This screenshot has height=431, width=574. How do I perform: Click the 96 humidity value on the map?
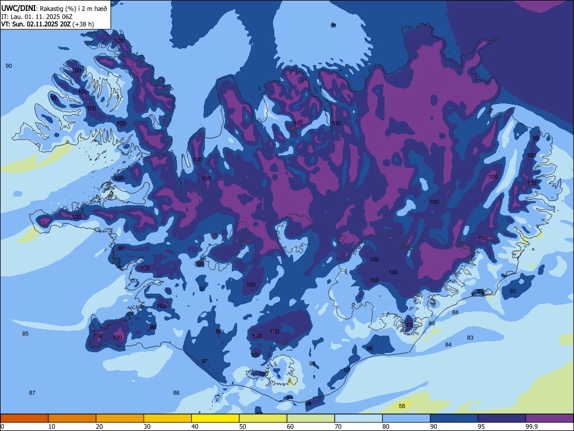coord(370,349)
